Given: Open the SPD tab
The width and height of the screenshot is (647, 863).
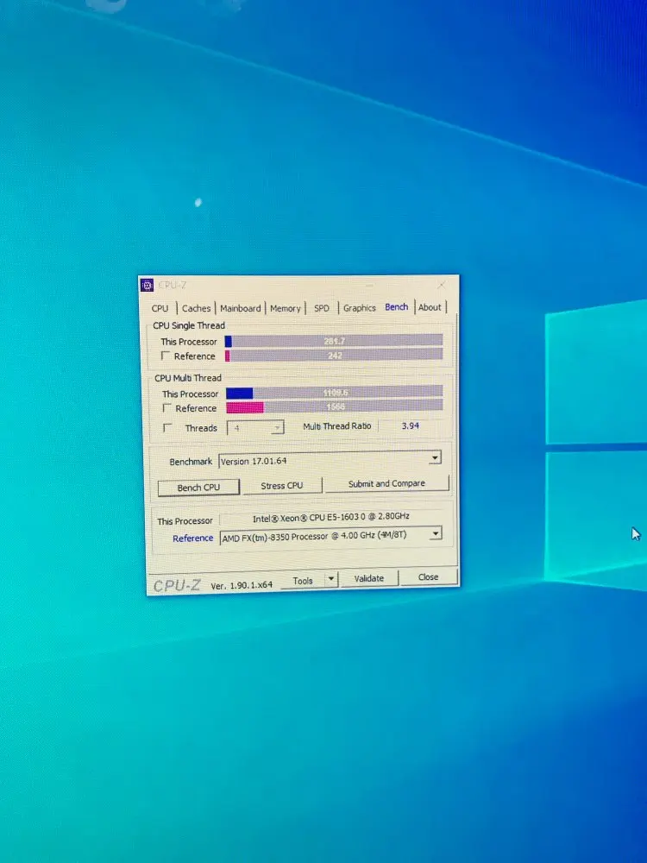Looking at the screenshot, I should pos(322,308).
